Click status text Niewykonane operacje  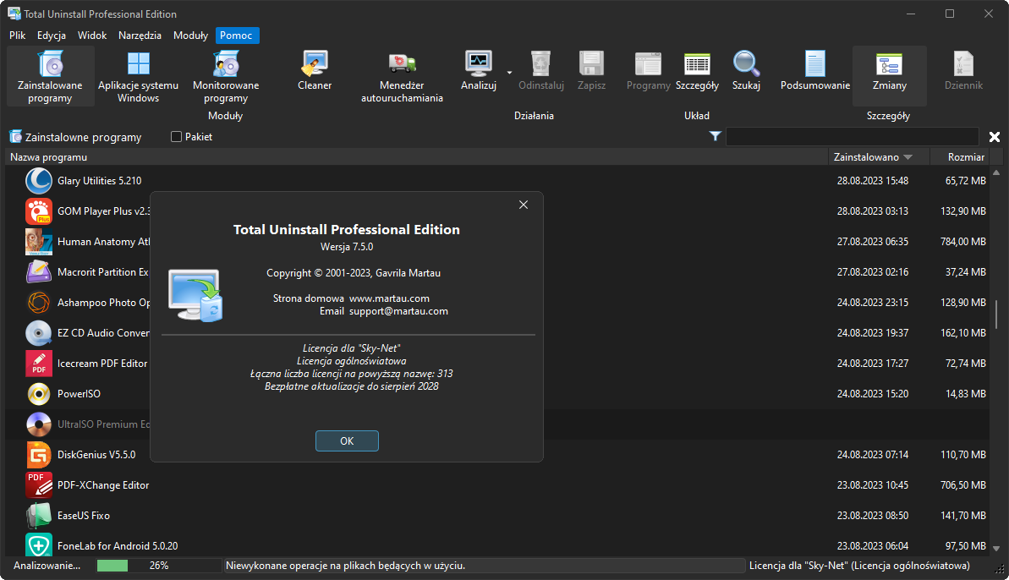(346, 566)
